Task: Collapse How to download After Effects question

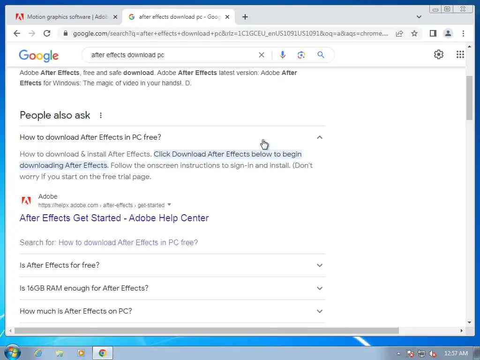Action: tap(172, 137)
